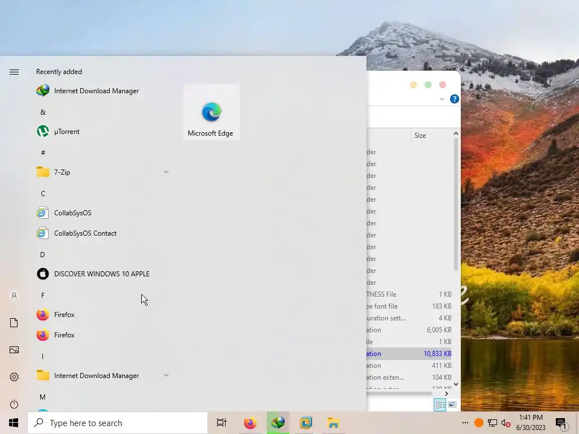Click Explorer vertical scrollbar up arrow

pos(456,133)
